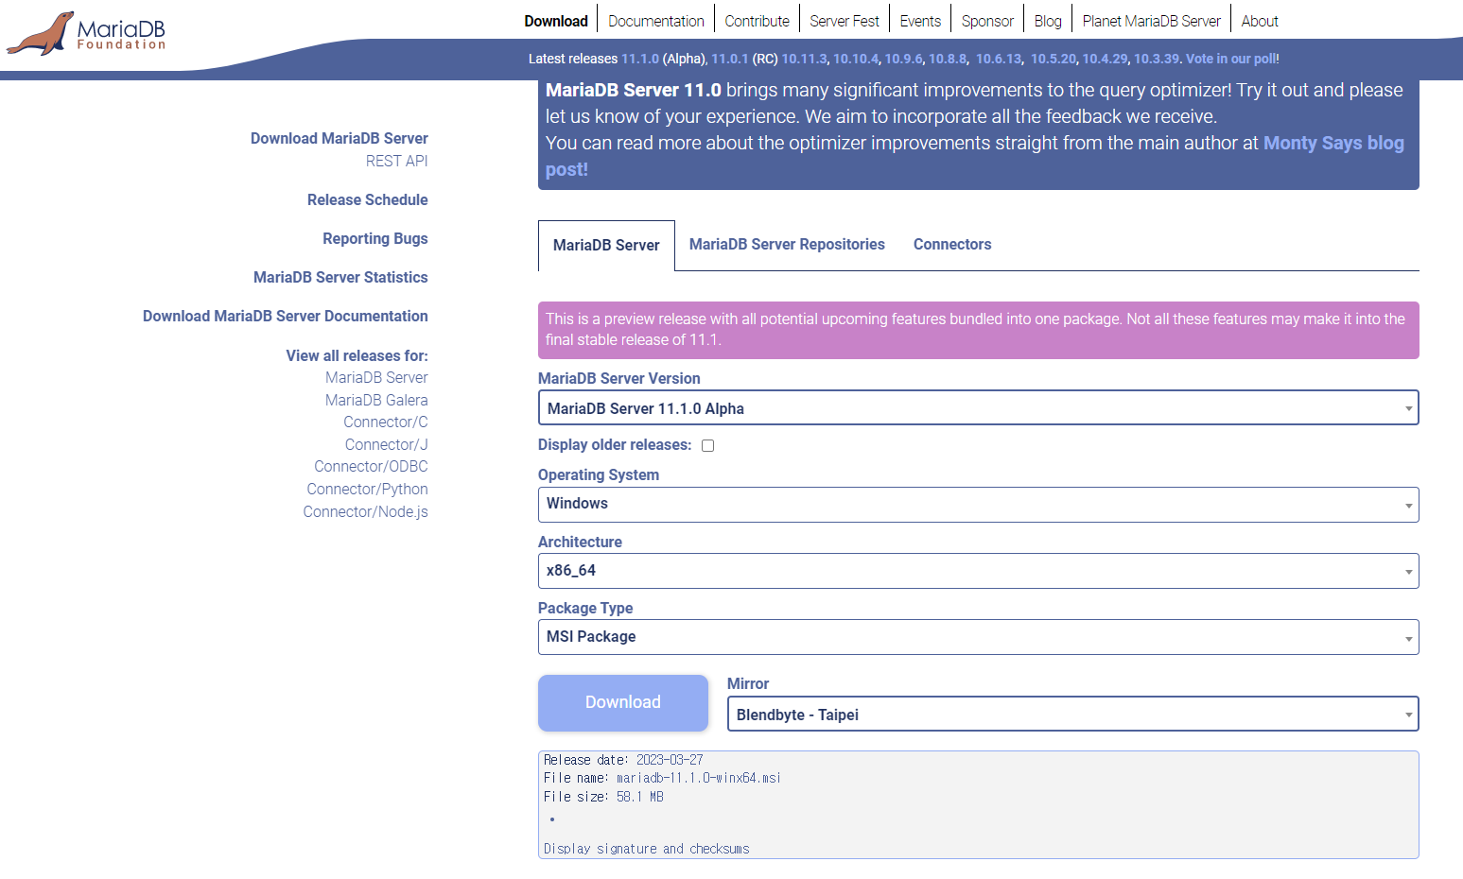Open the Events menu item

(x=920, y=21)
